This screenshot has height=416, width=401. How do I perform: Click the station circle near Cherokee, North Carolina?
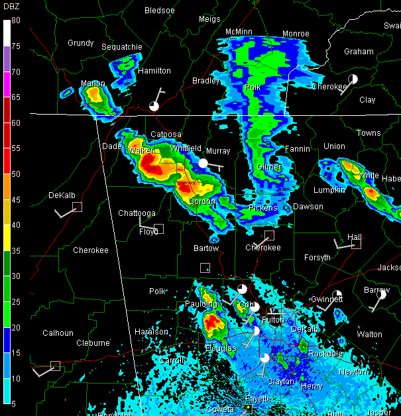[353, 79]
